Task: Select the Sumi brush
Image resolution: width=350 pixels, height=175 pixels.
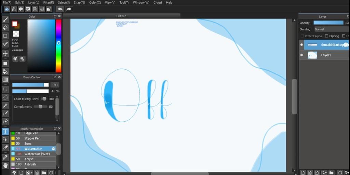Action: click(33, 144)
